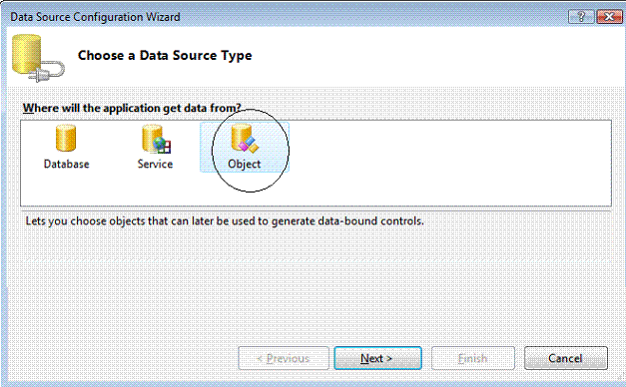Select the Service data source icon
Image resolution: width=626 pixels, height=387 pixels.
(156, 139)
